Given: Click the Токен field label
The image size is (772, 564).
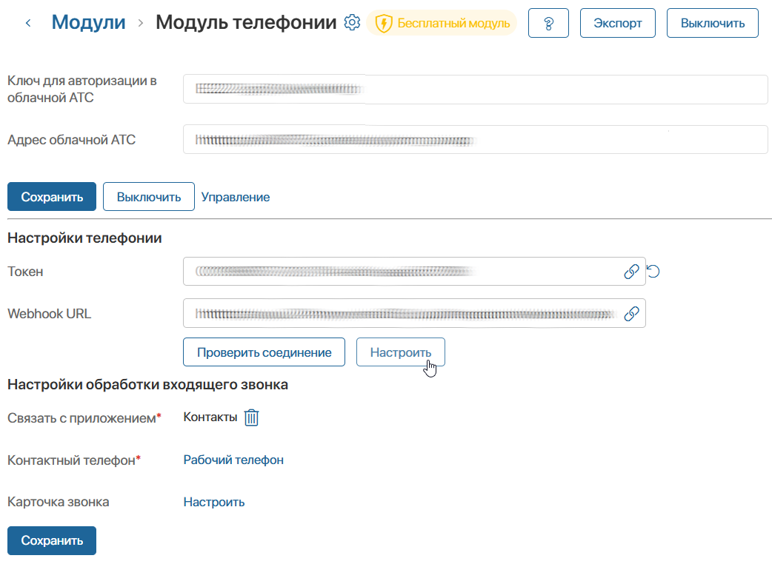Looking at the screenshot, I should point(25,272).
